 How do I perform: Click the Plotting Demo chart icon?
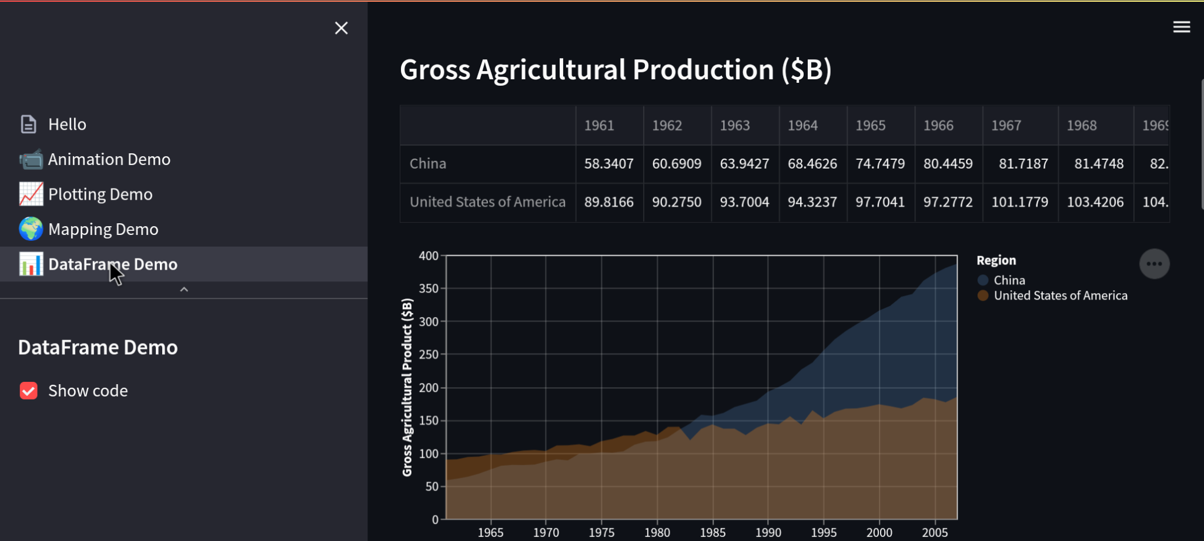point(31,194)
